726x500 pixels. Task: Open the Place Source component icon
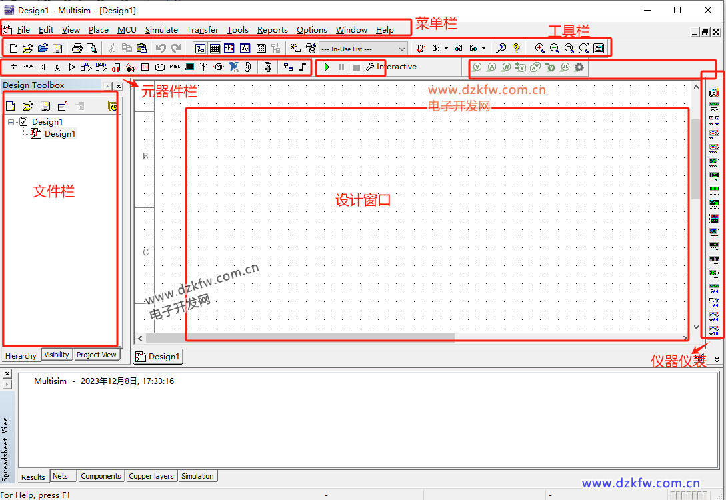coord(13,67)
